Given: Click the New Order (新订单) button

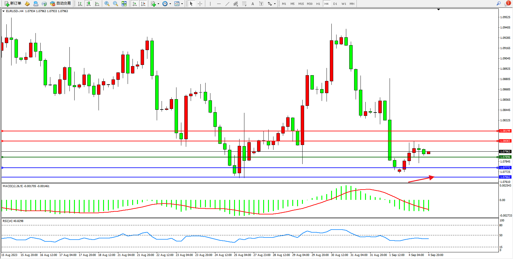Looking at the screenshot, I should pyautogui.click(x=13, y=4).
